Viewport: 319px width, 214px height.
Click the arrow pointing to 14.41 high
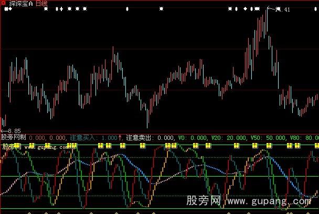click(271, 8)
